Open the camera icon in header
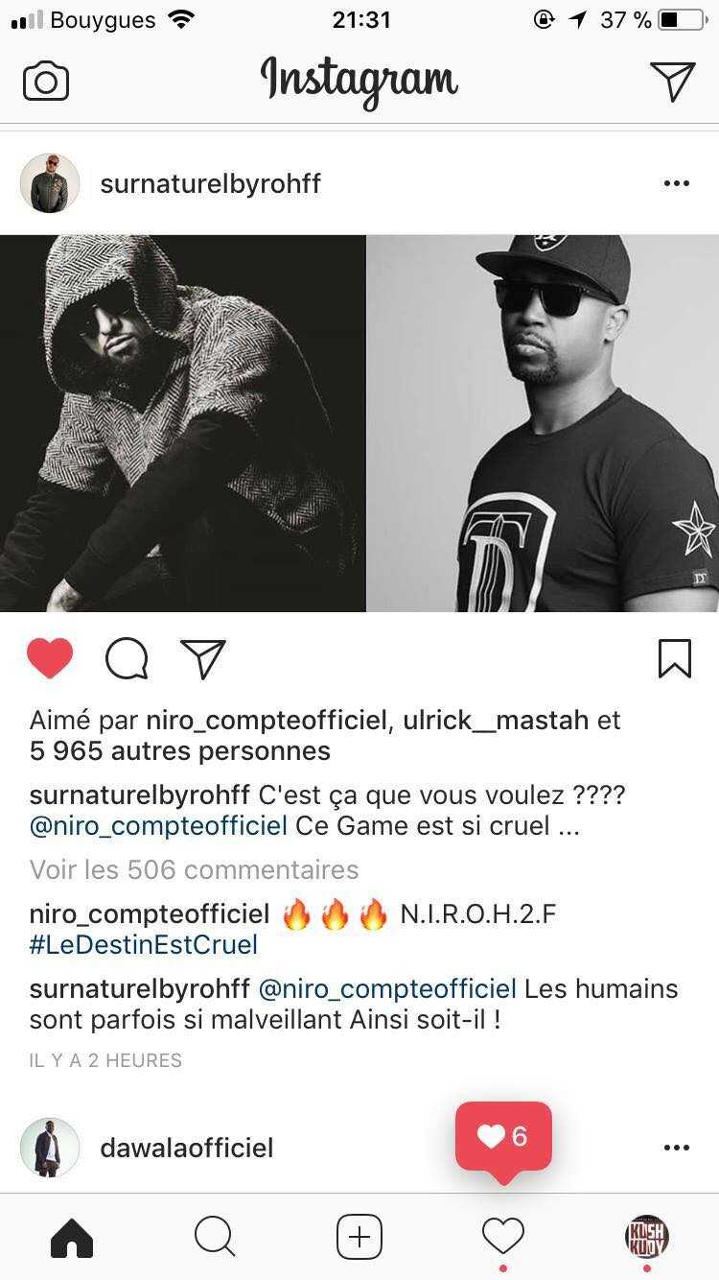Viewport: 719px width, 1280px height. pyautogui.click(x=46, y=82)
